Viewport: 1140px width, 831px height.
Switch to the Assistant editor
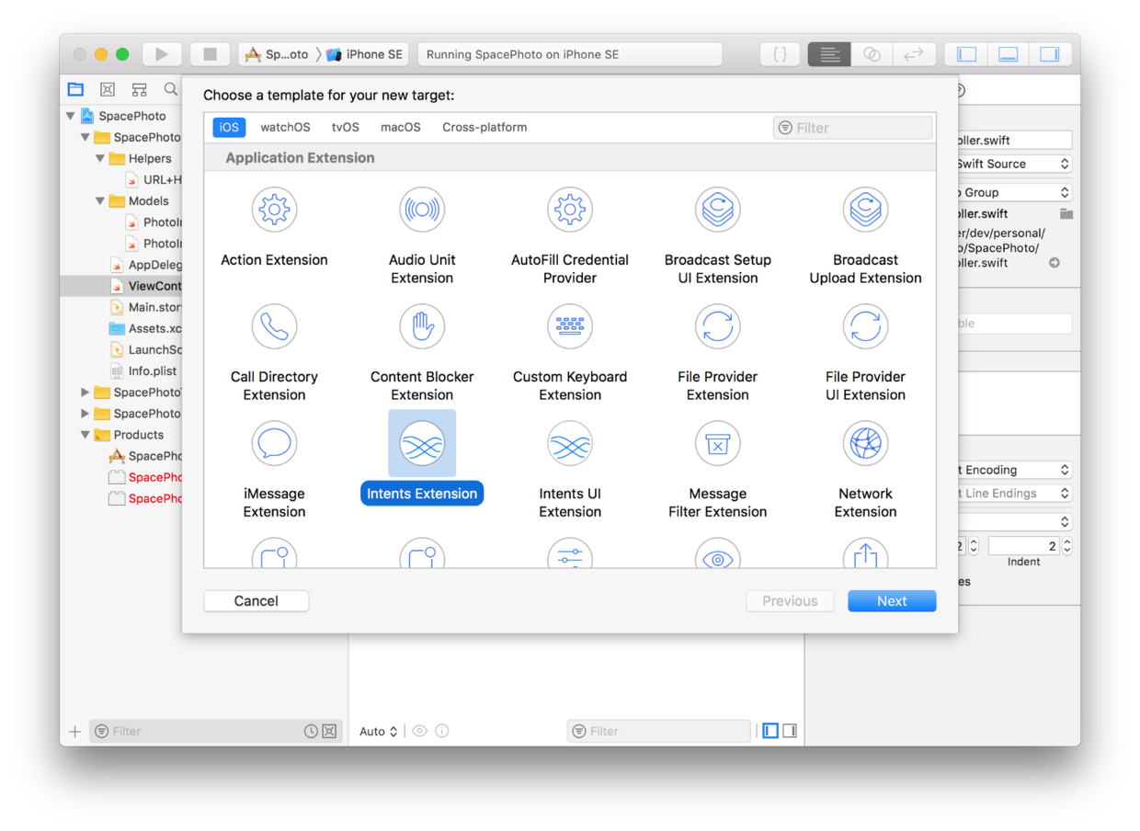pyautogui.click(x=871, y=54)
